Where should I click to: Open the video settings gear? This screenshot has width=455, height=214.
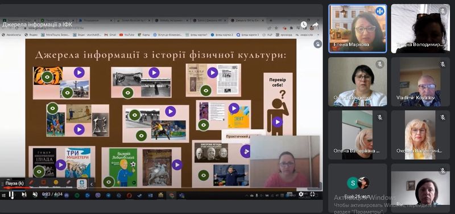(301, 194)
